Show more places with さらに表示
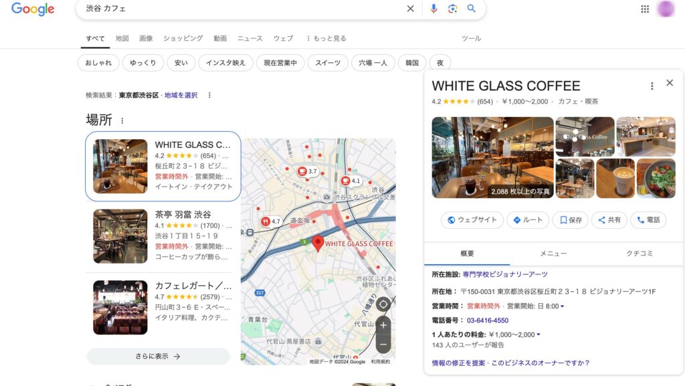 tap(158, 357)
